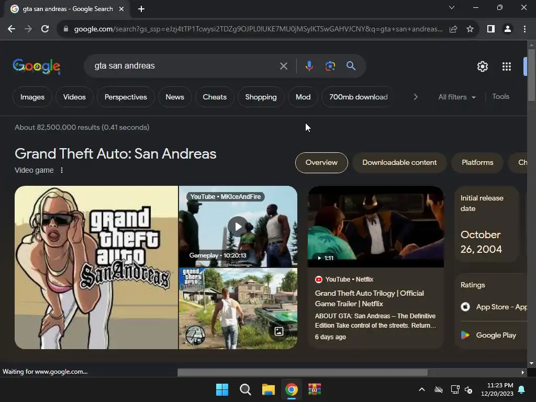The width and height of the screenshot is (536, 402).
Task: Click the YouTube • Netflix source label
Action: (x=344, y=280)
